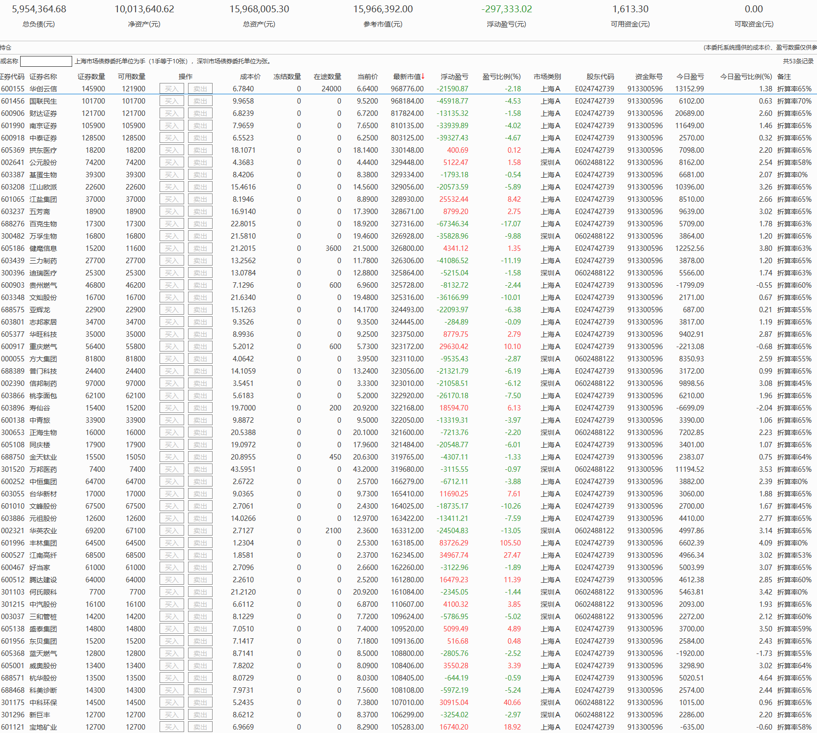Image resolution: width=817 pixels, height=733 pixels.
Task: Select stock code 601456
Action: (13, 101)
